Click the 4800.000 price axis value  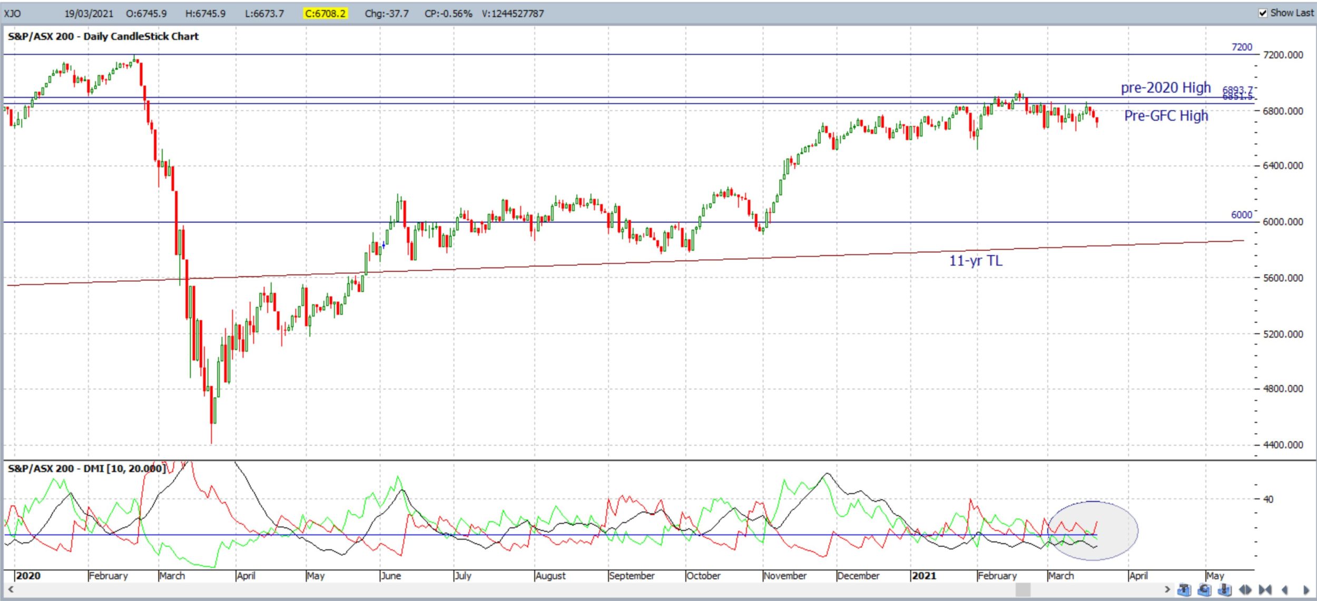1283,389
